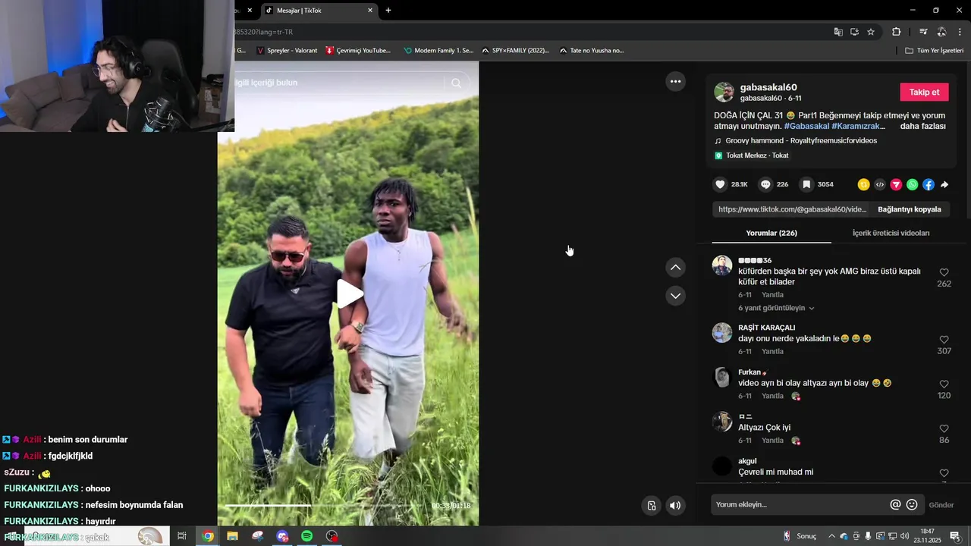Like the 'küfürden başka' comment

pyautogui.click(x=944, y=272)
